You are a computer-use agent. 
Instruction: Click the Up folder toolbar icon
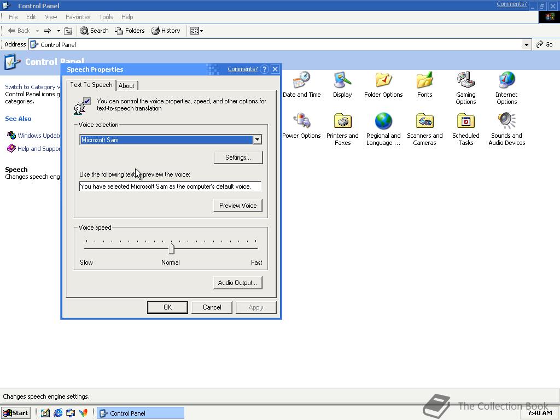click(68, 31)
